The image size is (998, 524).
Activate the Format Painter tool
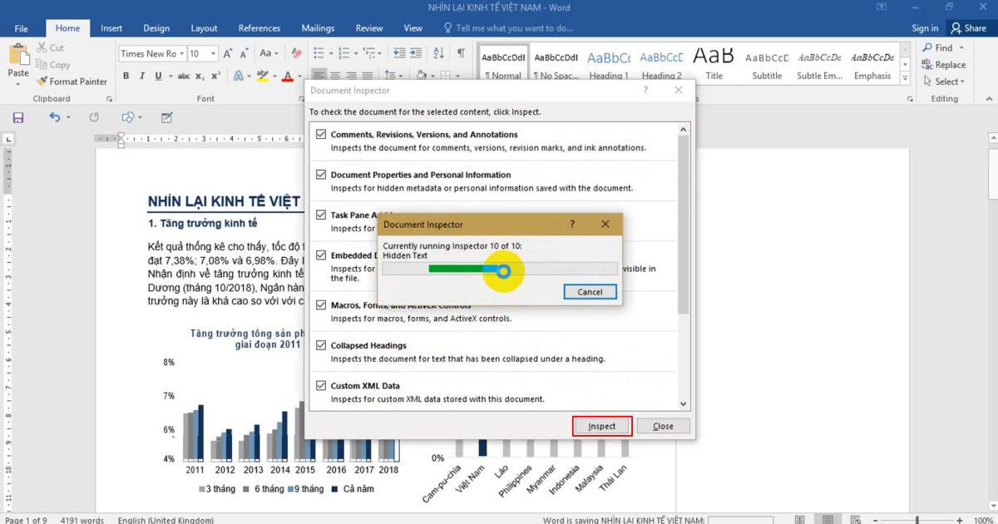72,81
